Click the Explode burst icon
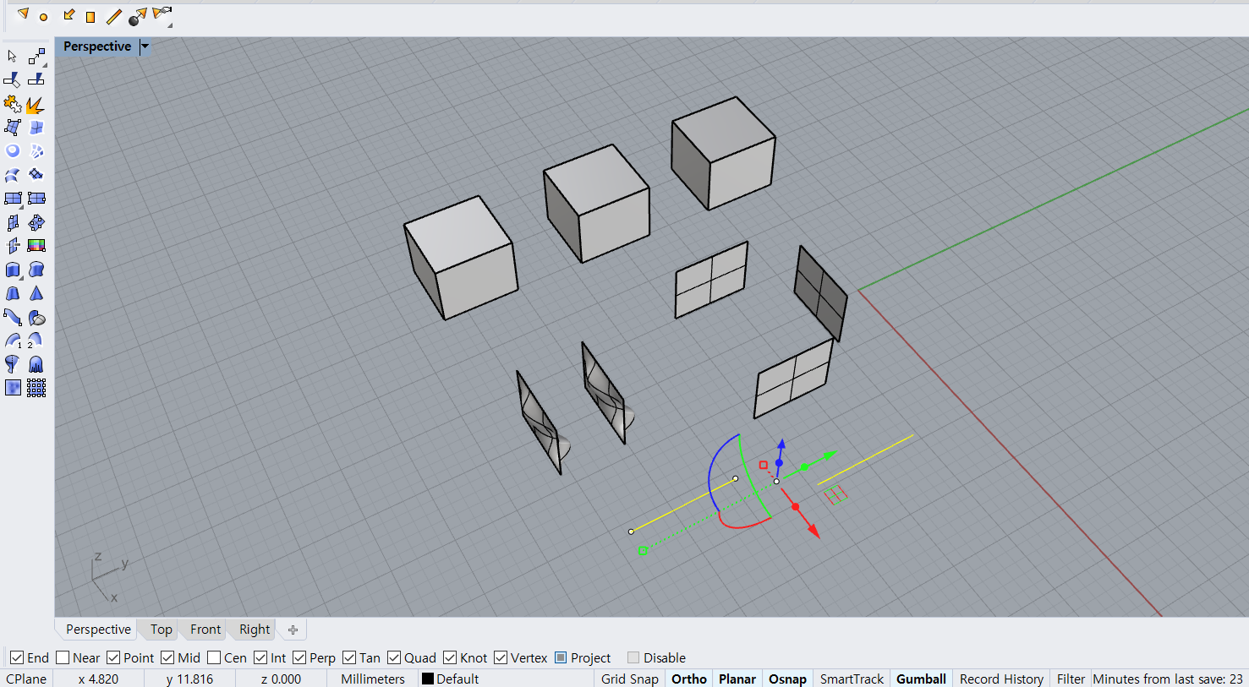The image size is (1249, 687). pyautogui.click(x=36, y=104)
